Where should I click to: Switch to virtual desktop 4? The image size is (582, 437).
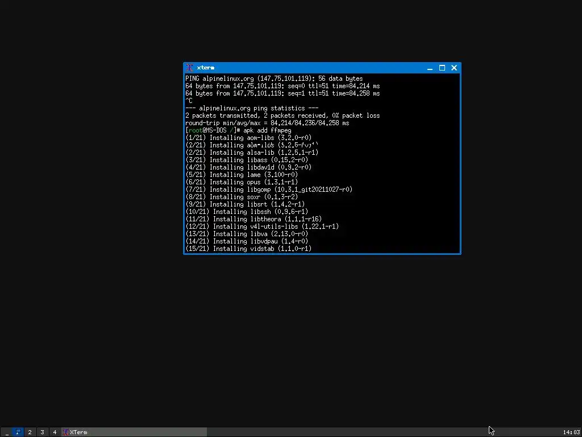click(55, 432)
